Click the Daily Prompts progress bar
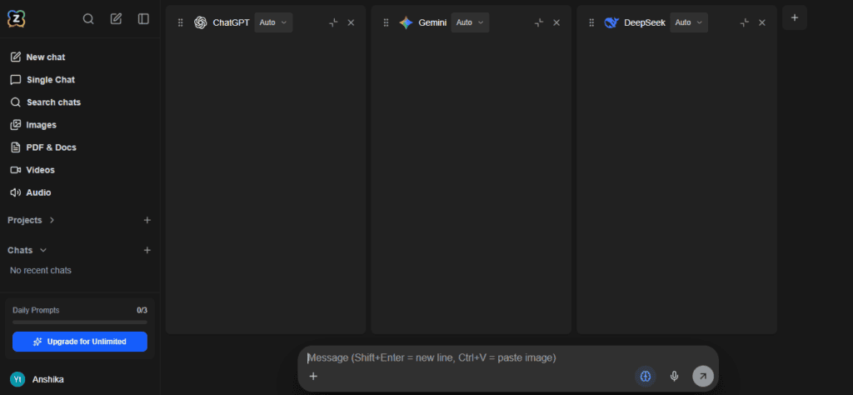853x395 pixels. 80,322
